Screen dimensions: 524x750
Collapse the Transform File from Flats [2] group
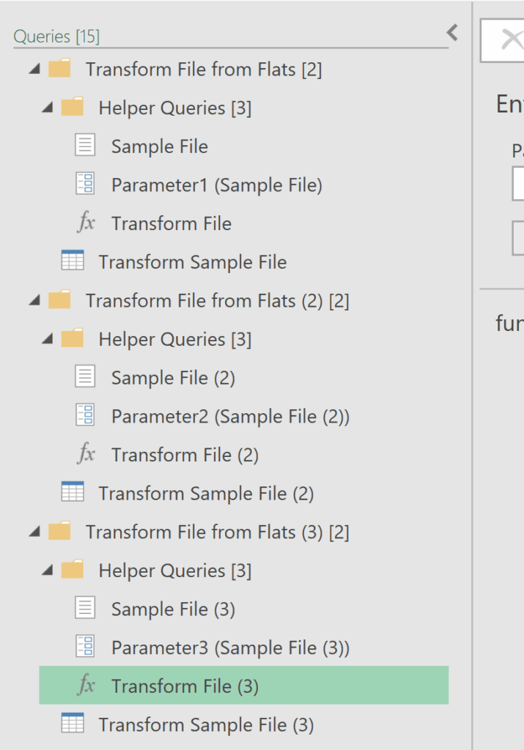pos(34,70)
